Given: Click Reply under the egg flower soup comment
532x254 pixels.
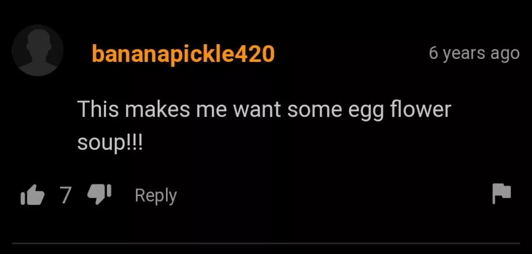Looking at the screenshot, I should [156, 196].
